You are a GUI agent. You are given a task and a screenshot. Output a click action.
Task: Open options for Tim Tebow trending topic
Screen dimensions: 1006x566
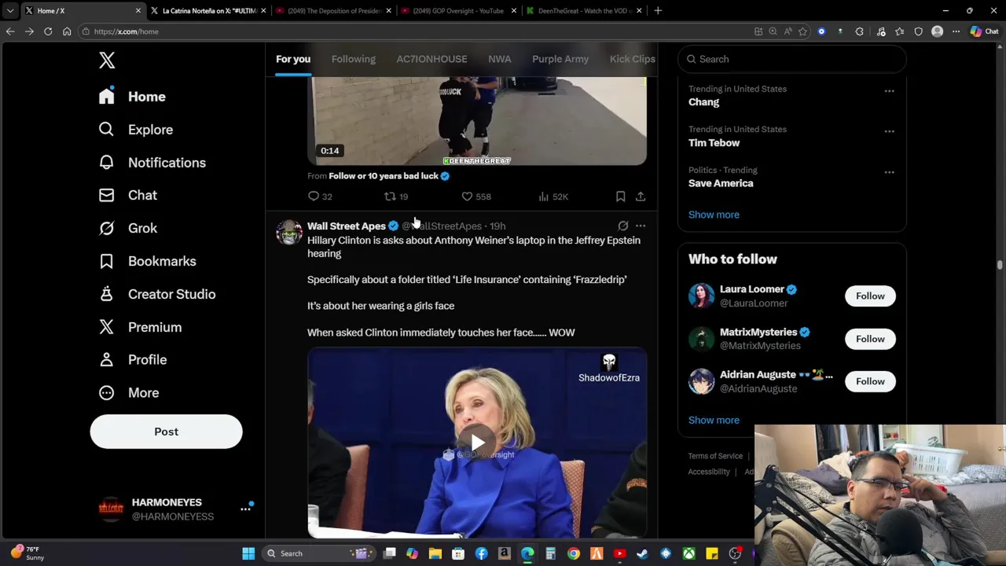click(x=889, y=131)
